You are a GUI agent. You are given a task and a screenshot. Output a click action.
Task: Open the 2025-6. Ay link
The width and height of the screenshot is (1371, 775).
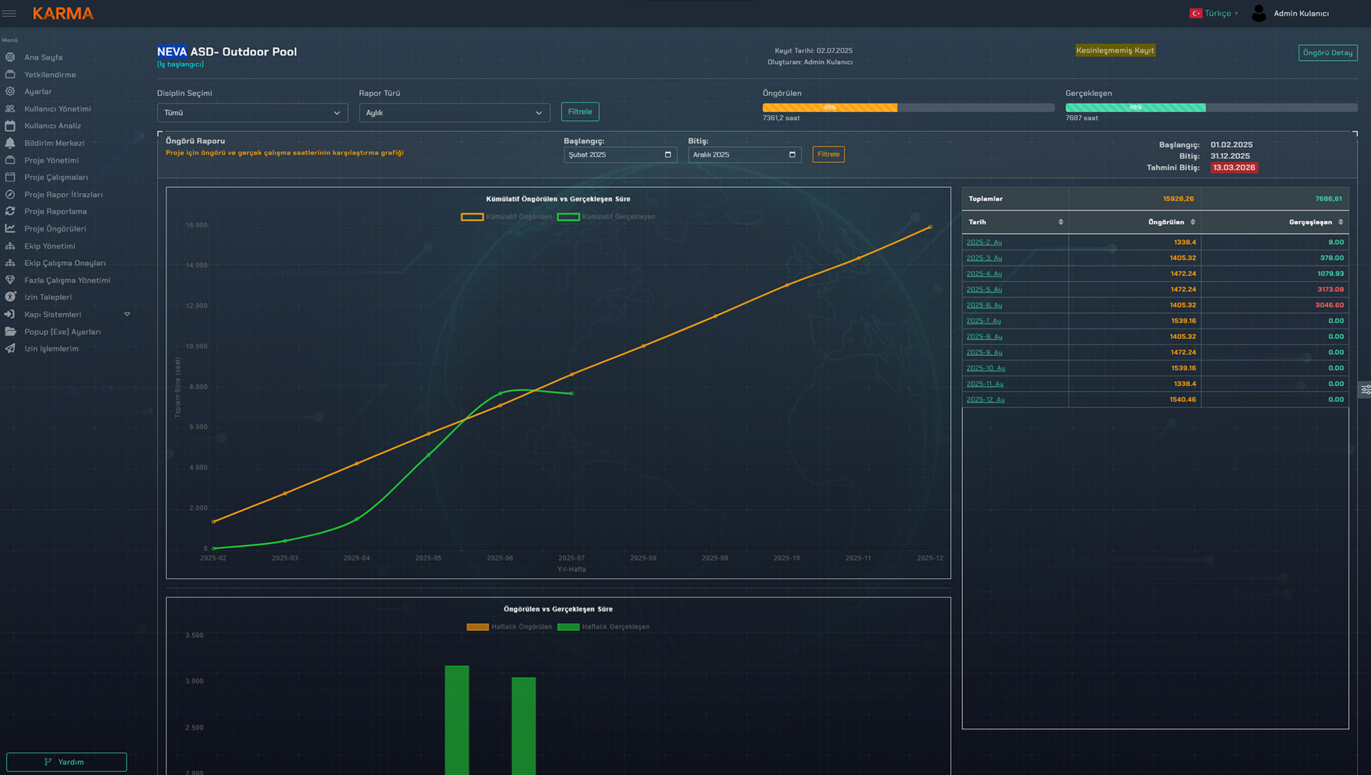(x=984, y=305)
